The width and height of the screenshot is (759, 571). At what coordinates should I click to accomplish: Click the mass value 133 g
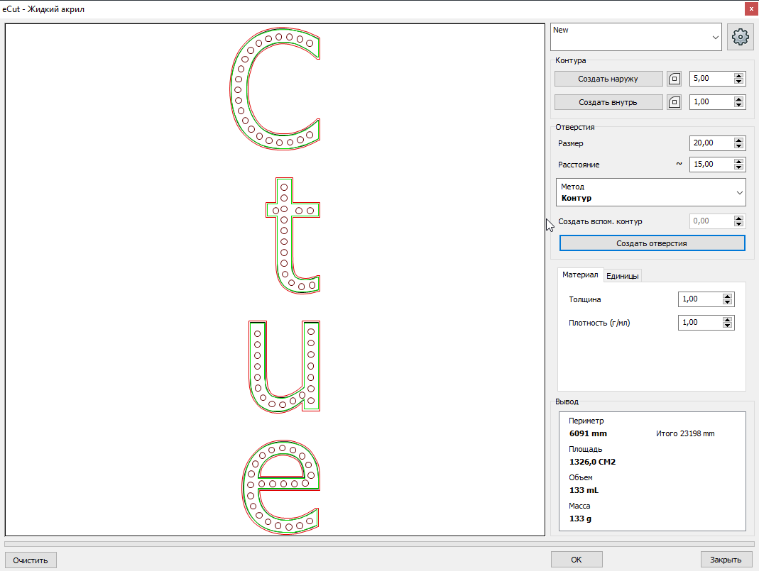click(x=580, y=519)
